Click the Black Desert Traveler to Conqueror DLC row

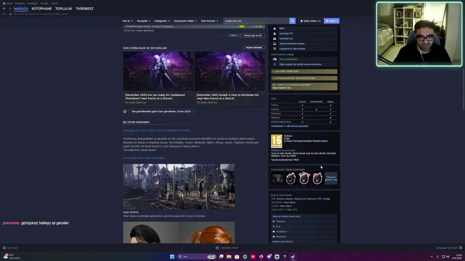click(194, 26)
